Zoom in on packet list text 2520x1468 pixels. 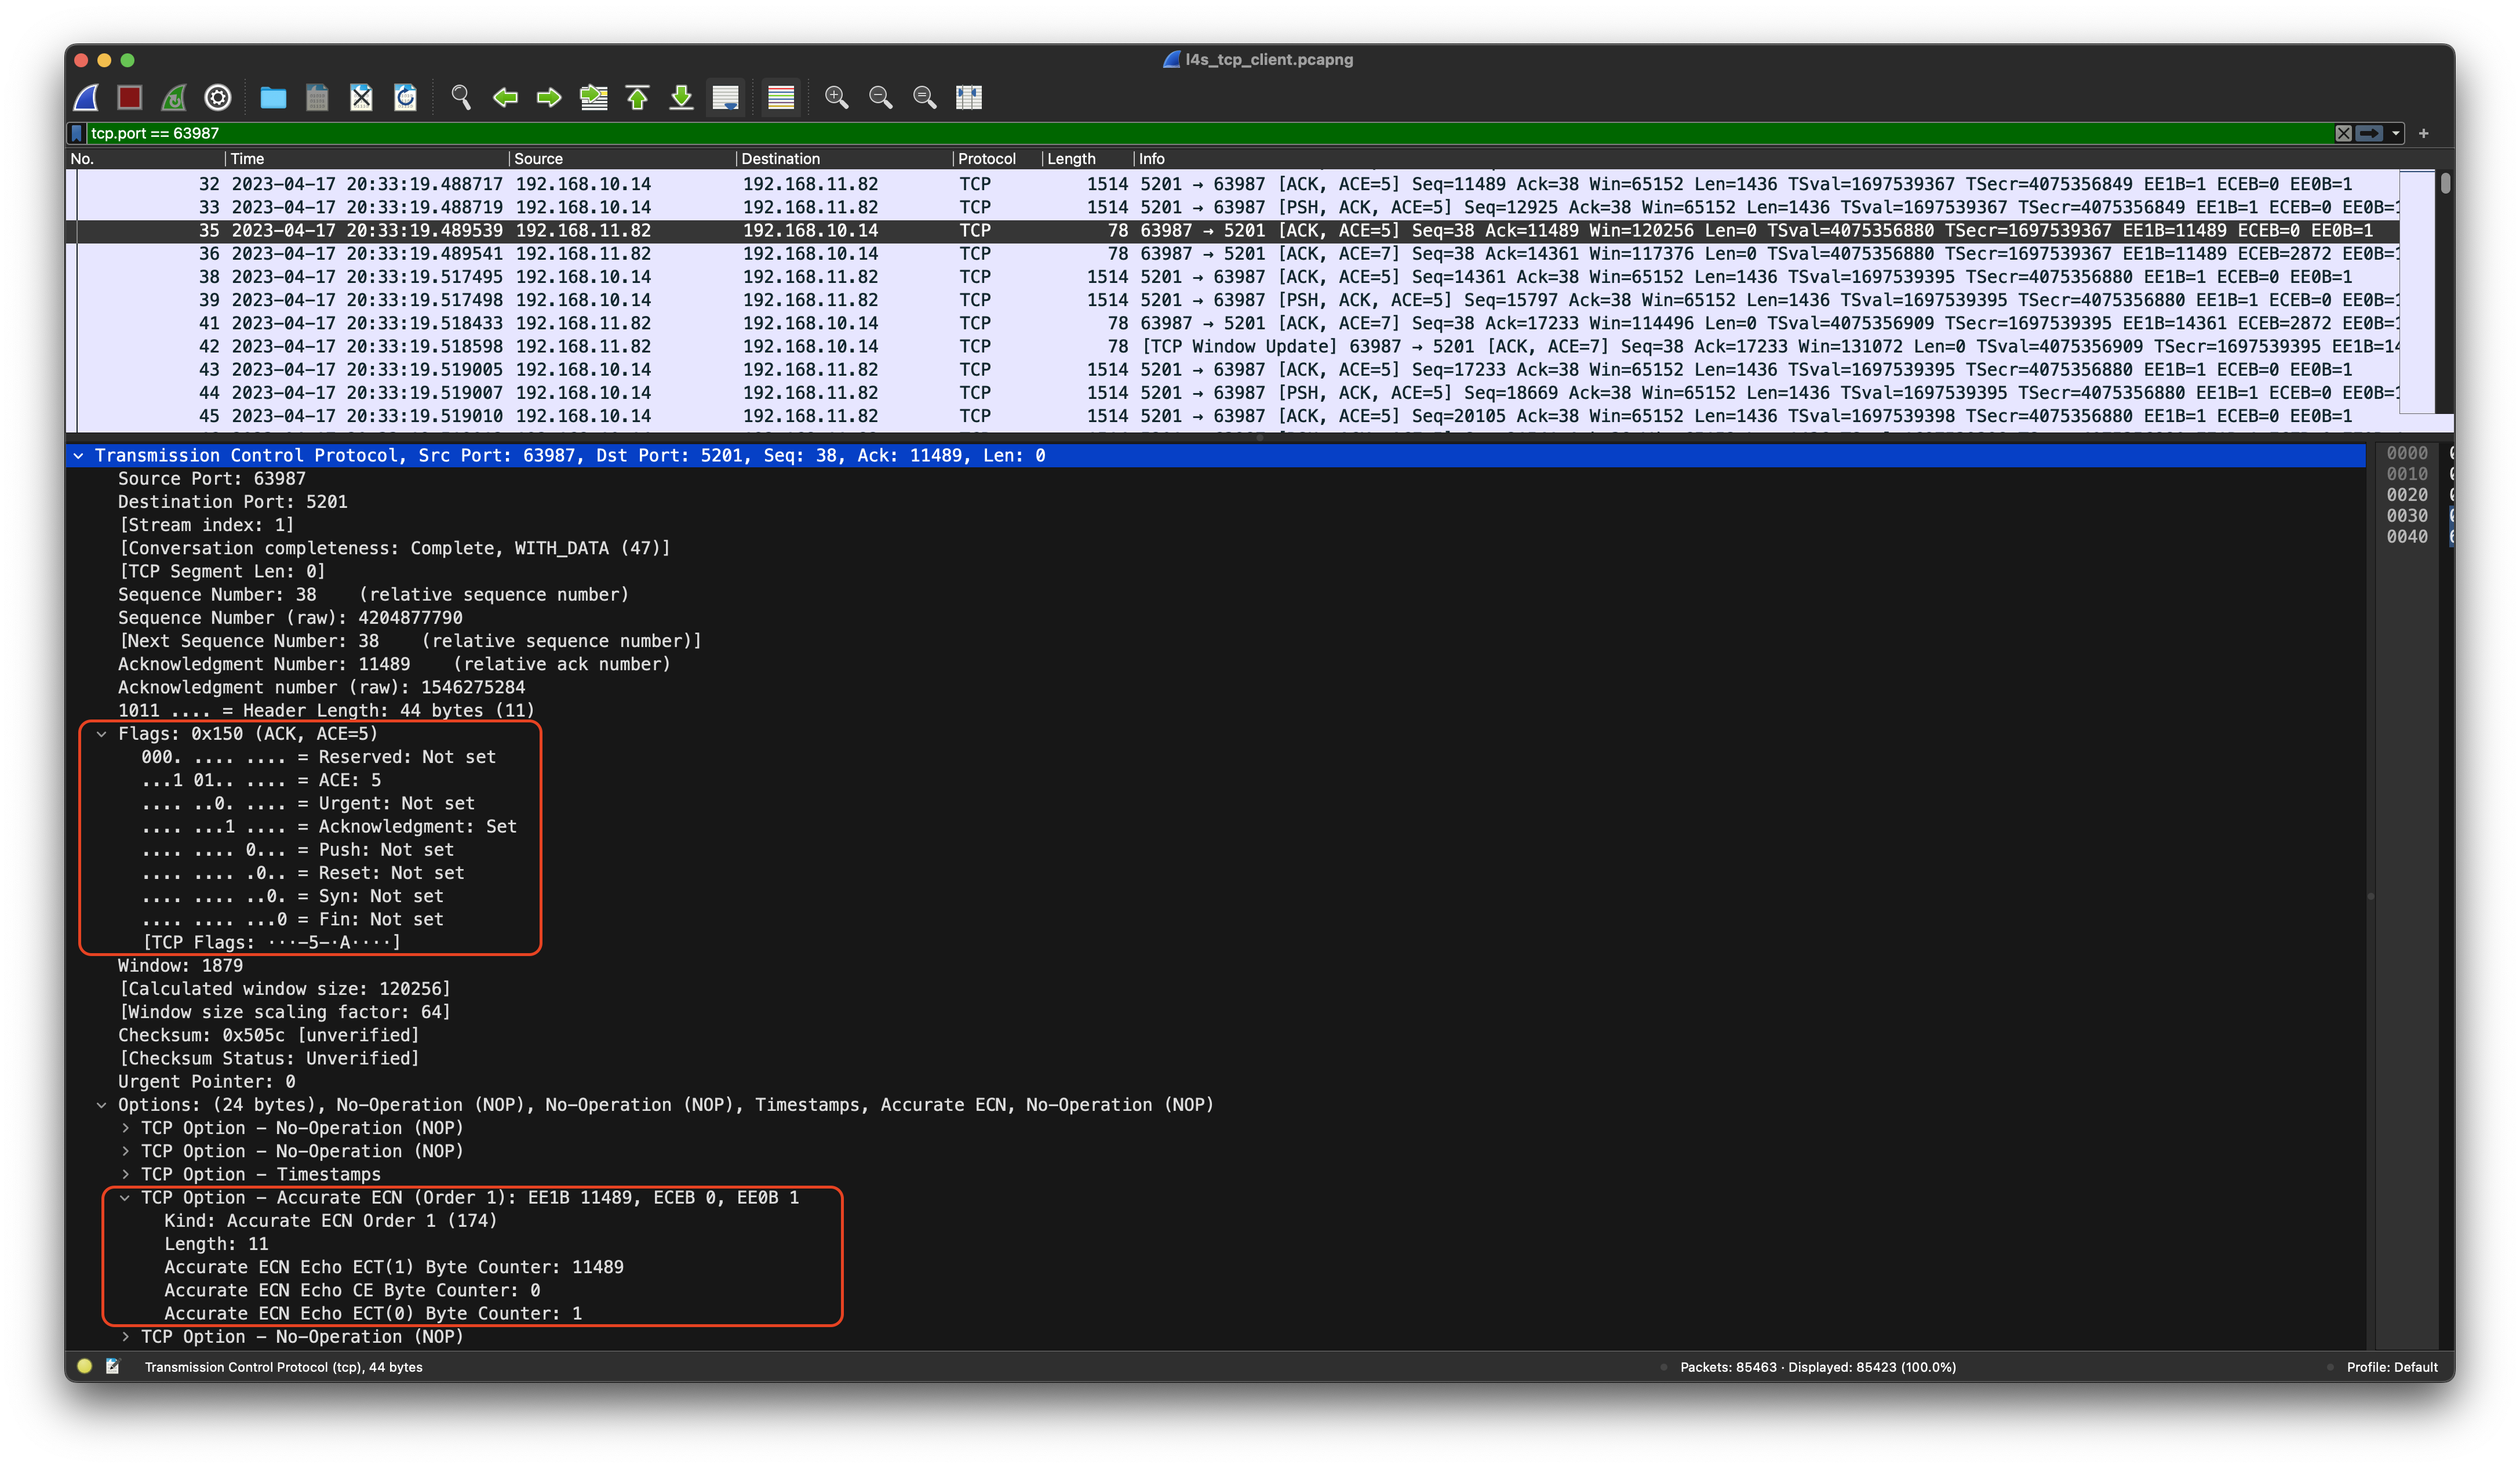click(837, 97)
